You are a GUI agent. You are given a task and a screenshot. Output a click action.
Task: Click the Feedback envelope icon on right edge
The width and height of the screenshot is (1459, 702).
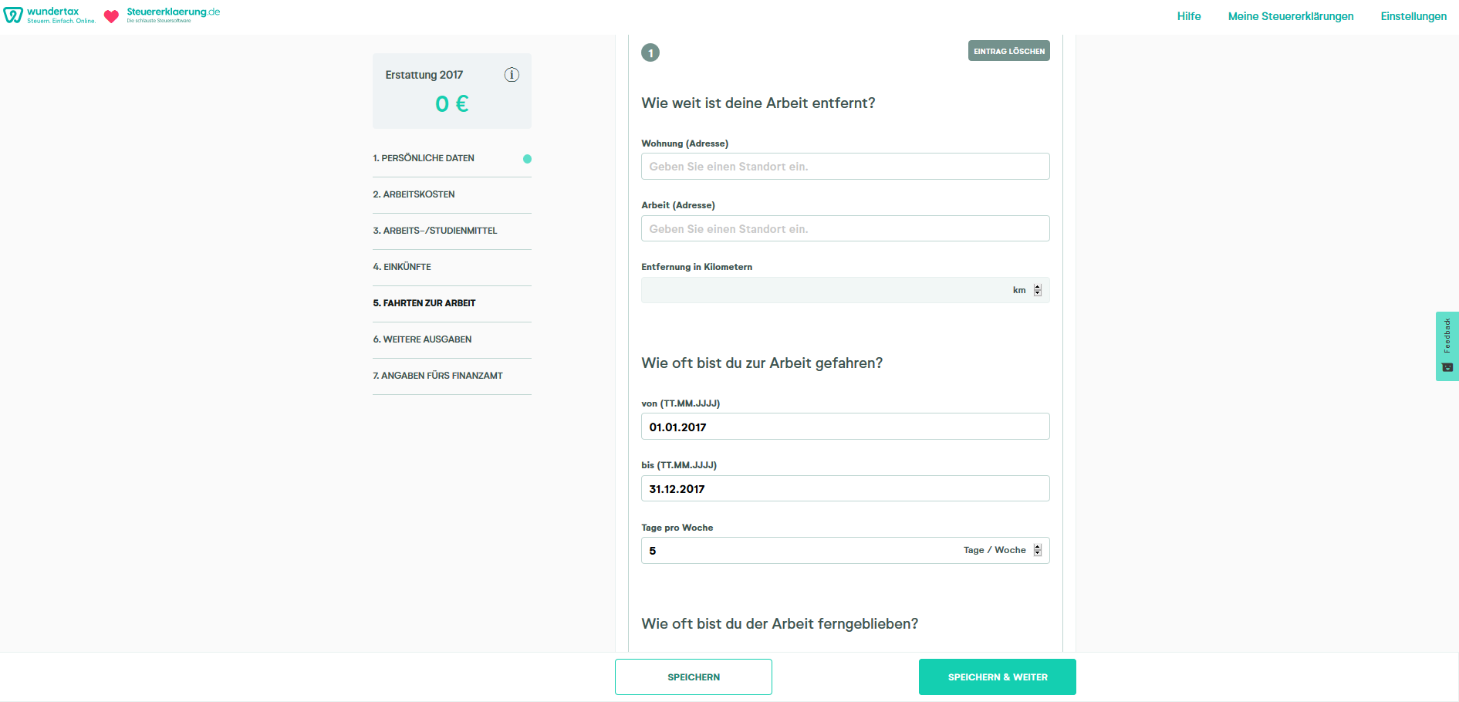pyautogui.click(x=1448, y=368)
